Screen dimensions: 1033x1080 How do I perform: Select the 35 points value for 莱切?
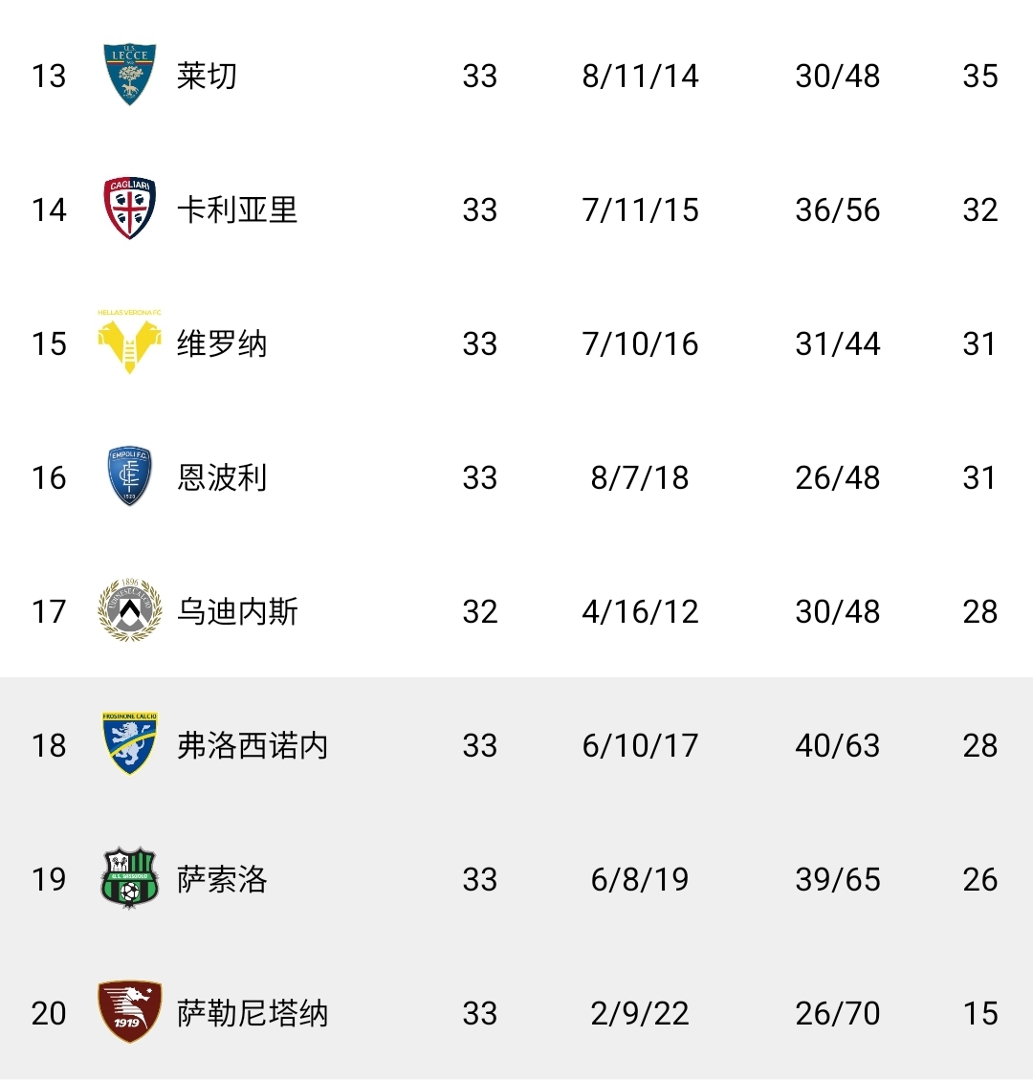[979, 76]
